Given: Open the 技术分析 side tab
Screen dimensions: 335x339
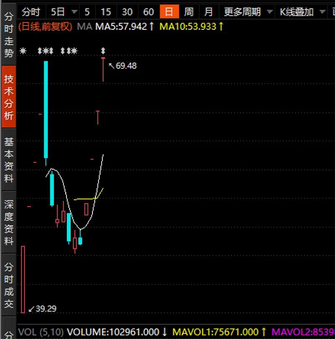Looking at the screenshot, I should 9,97.
